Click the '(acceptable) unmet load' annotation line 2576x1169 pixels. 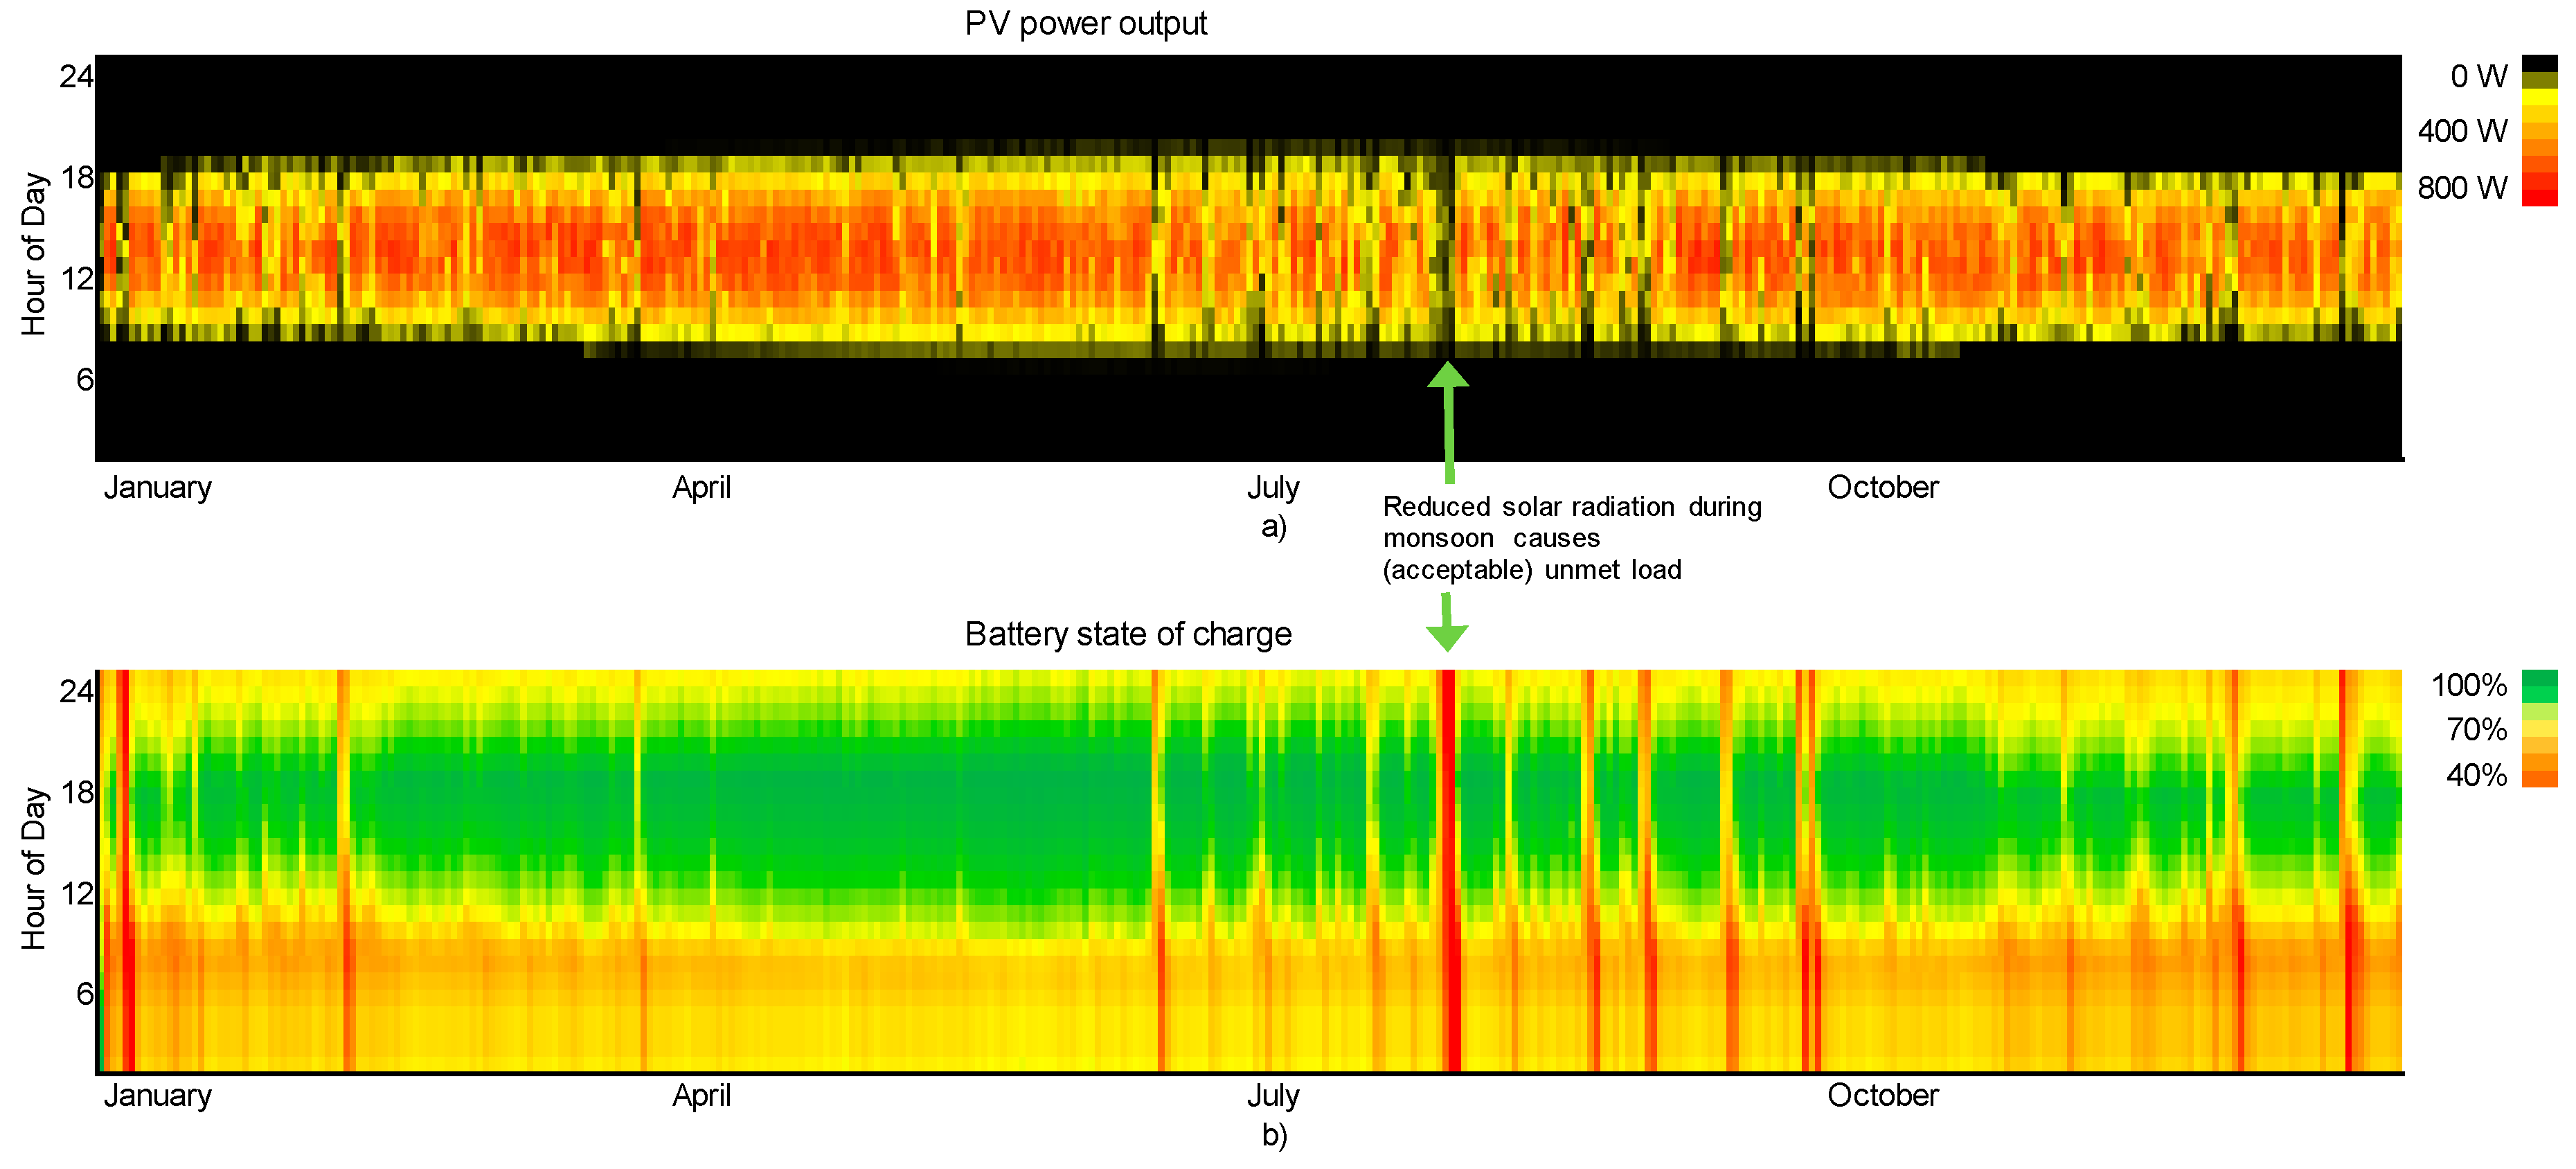(x=1532, y=570)
